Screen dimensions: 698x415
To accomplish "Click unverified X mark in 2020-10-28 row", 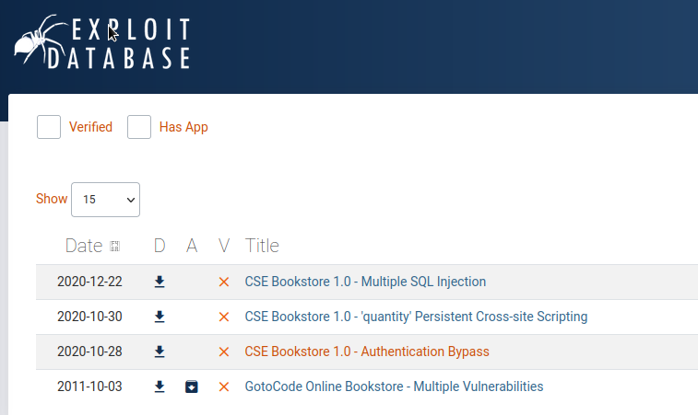I will pos(224,352).
